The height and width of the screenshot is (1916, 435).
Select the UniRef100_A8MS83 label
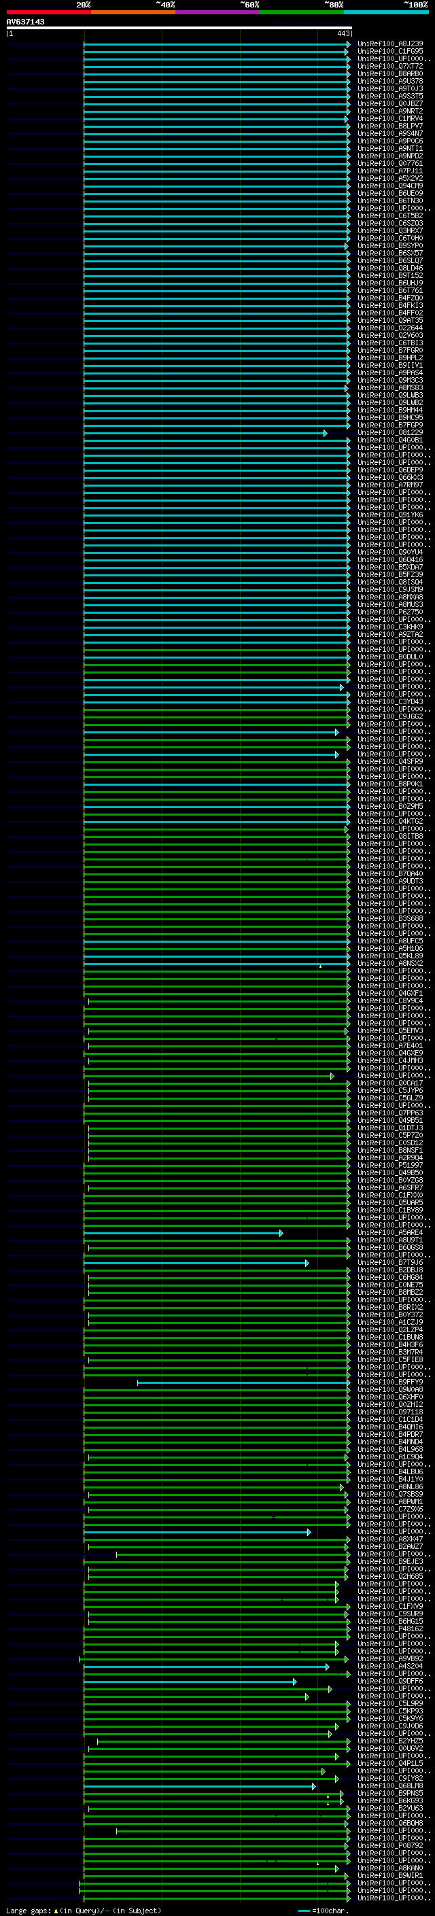(390, 387)
